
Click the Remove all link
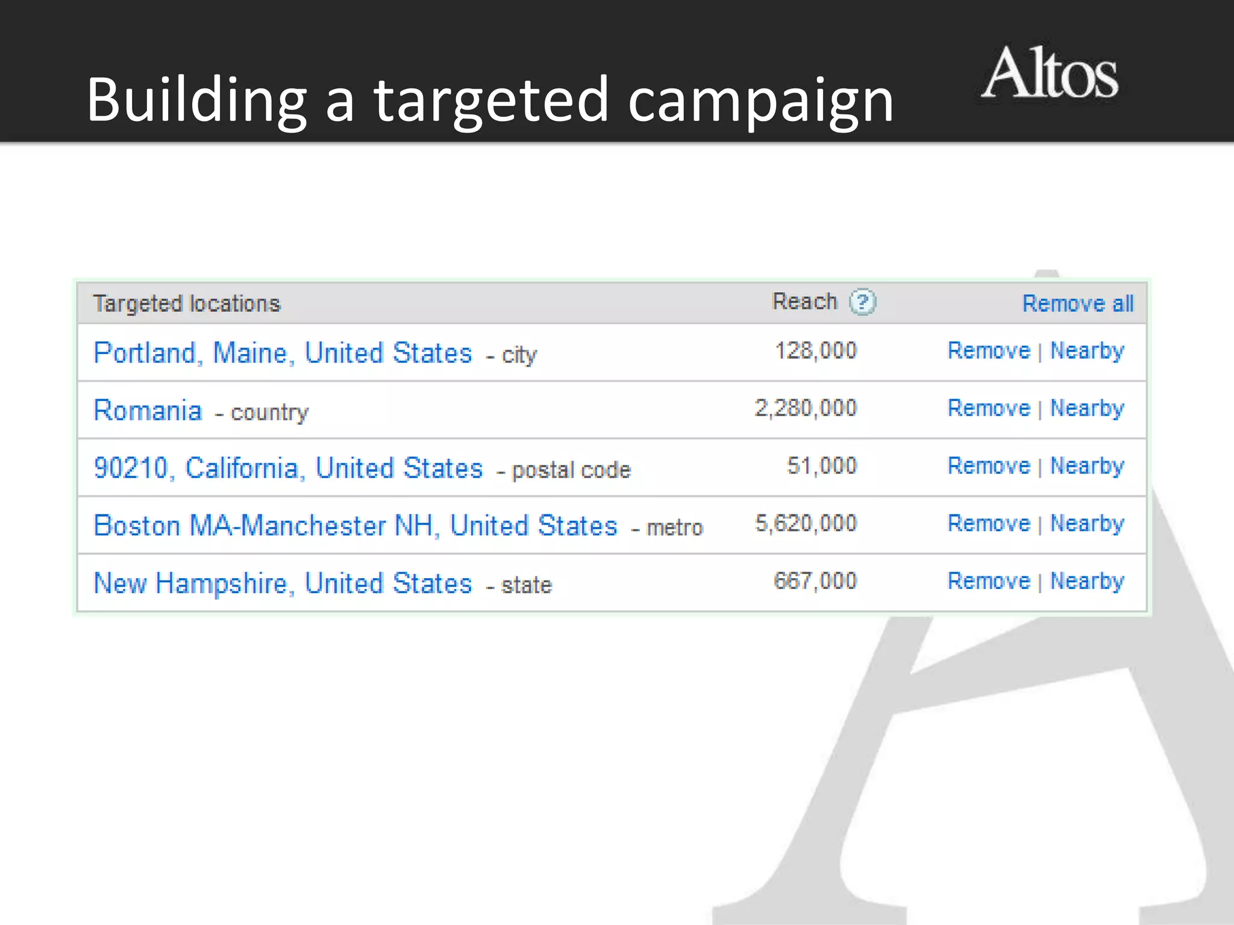pyautogui.click(x=1077, y=304)
